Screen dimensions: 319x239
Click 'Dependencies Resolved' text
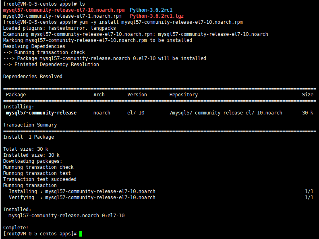tap(33, 77)
